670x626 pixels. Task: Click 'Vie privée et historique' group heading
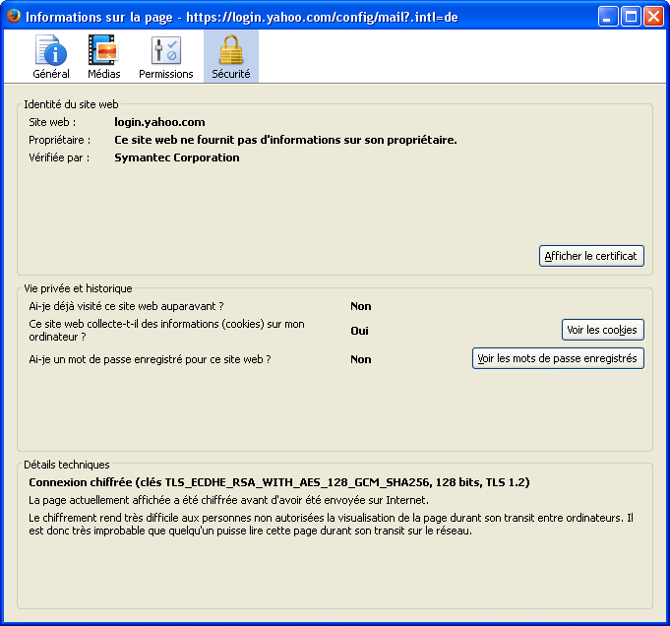(x=78, y=288)
